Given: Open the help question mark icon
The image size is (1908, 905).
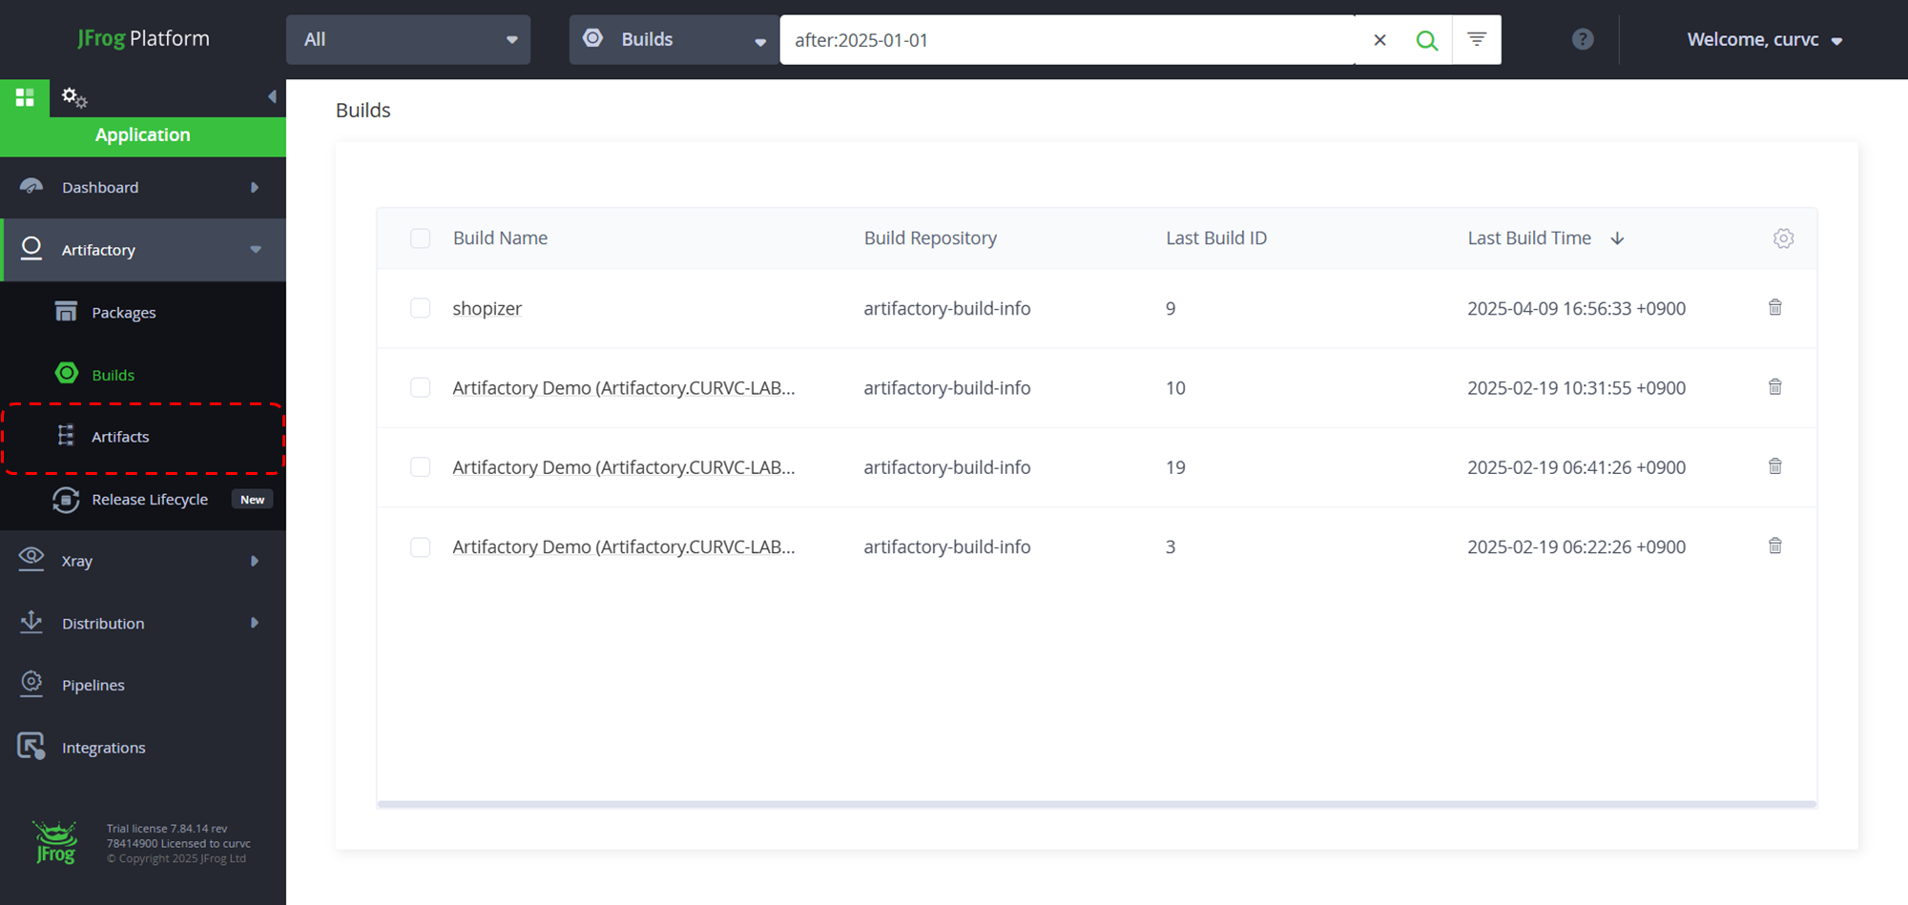Looking at the screenshot, I should [x=1583, y=39].
